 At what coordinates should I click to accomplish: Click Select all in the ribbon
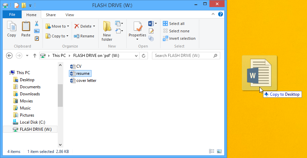pos(174,24)
